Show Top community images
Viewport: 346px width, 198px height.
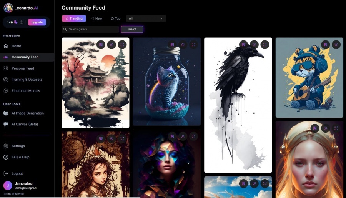tap(116, 18)
